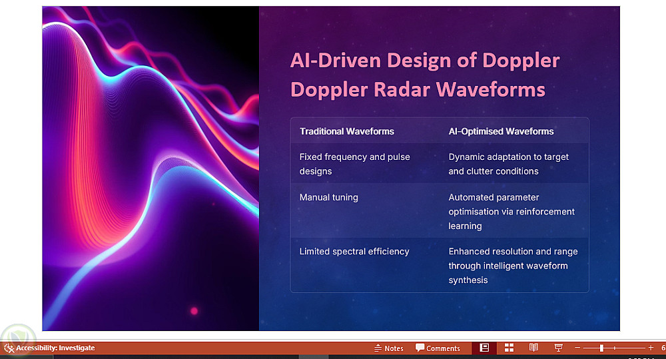The height and width of the screenshot is (359, 666).
Task: Click the 'Enhanced resolution and range' cell
Action: coord(513,266)
